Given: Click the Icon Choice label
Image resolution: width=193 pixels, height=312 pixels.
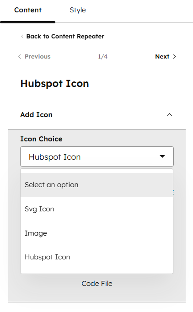Looking at the screenshot, I should [41, 139].
